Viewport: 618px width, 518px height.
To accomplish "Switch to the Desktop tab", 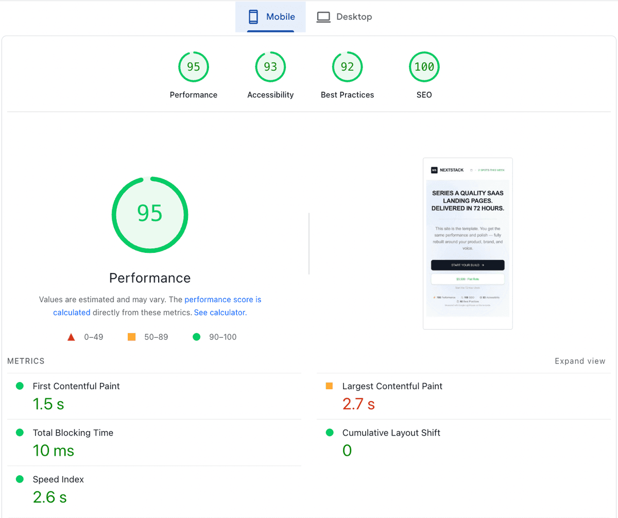I will [344, 16].
